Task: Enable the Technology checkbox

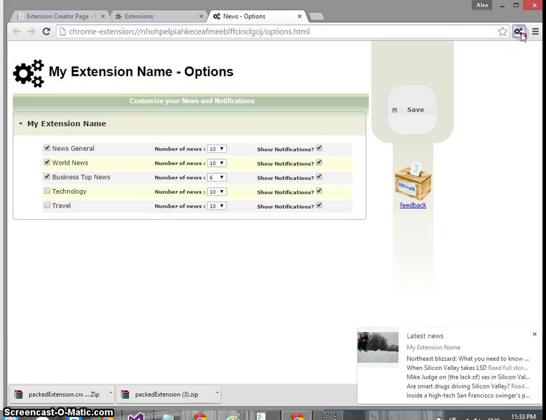Action: pyautogui.click(x=47, y=191)
